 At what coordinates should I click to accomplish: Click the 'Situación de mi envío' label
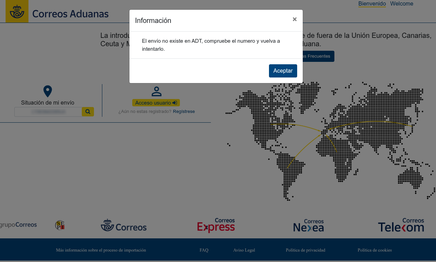tap(48, 103)
